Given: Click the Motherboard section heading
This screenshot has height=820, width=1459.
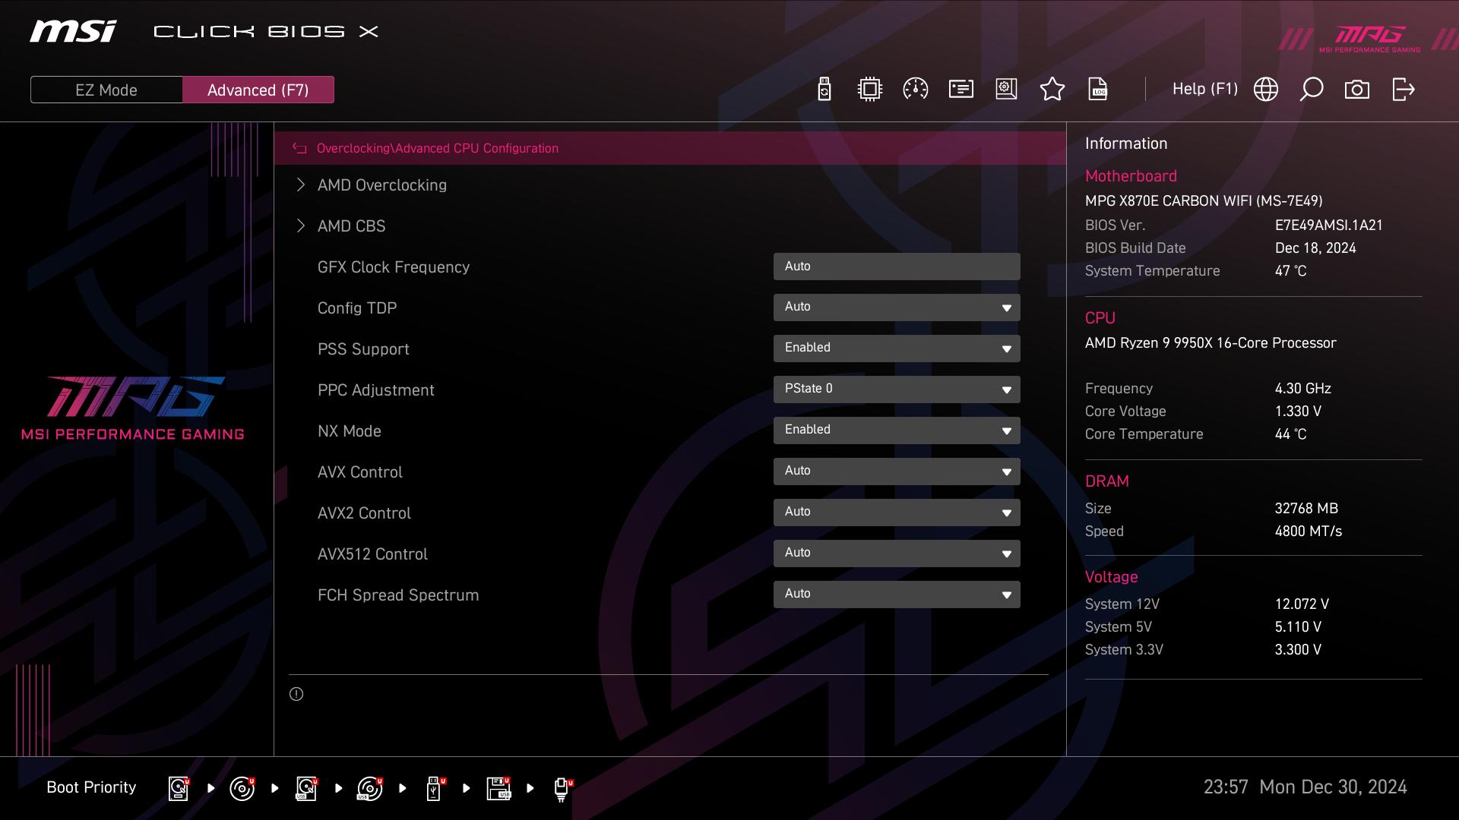Looking at the screenshot, I should (1131, 176).
